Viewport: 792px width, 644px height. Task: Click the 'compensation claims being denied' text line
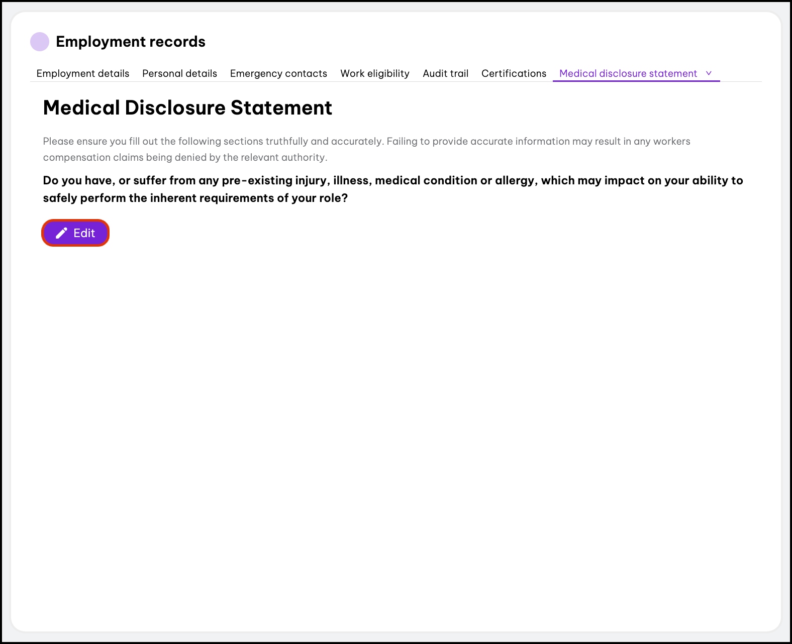pyautogui.click(x=185, y=157)
